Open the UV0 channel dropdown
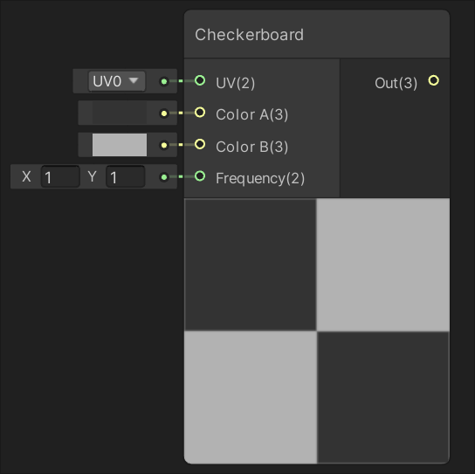 coord(117,81)
